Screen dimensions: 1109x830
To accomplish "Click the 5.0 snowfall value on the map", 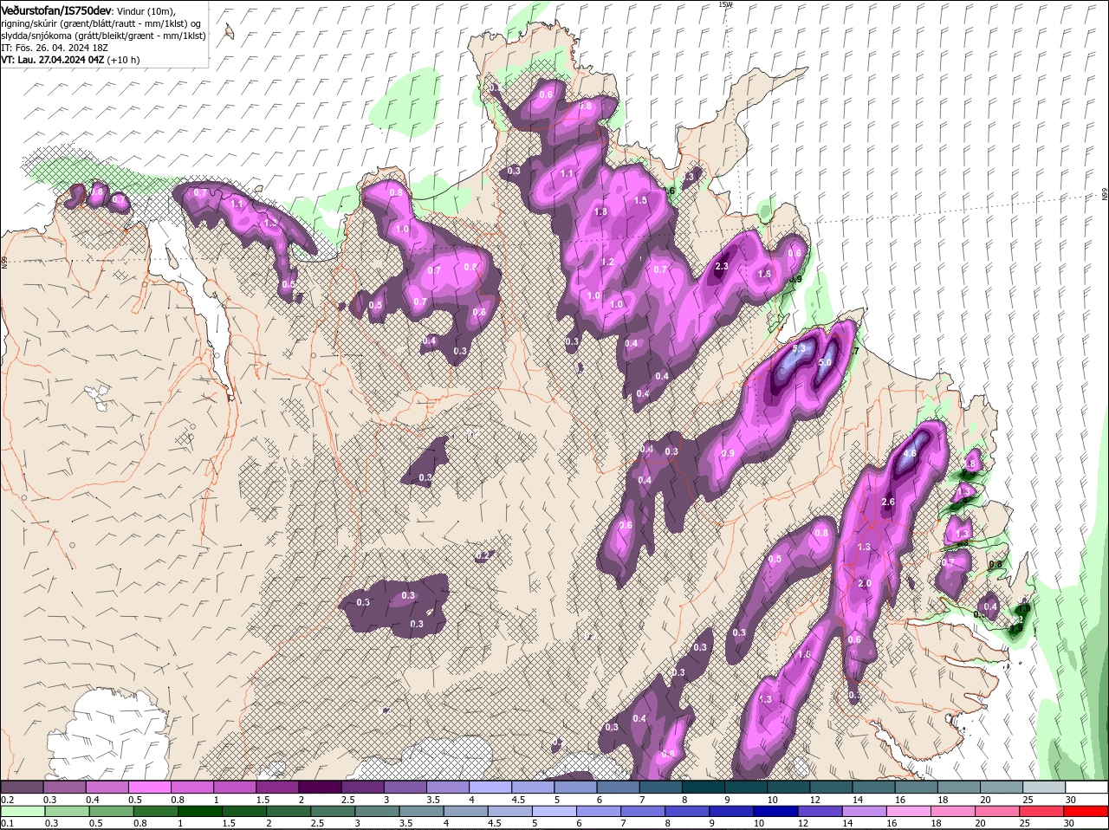I will (x=826, y=362).
